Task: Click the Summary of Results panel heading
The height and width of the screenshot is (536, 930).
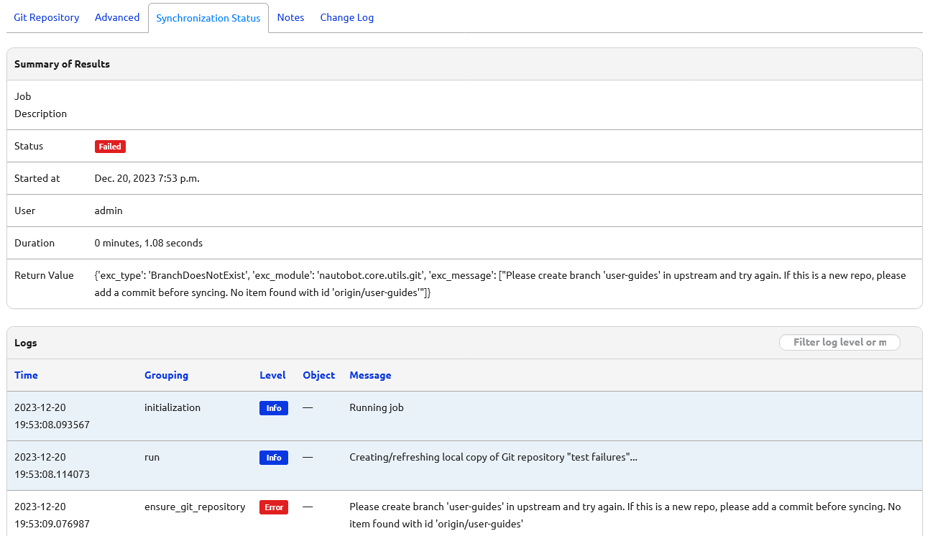Action: coord(62,64)
